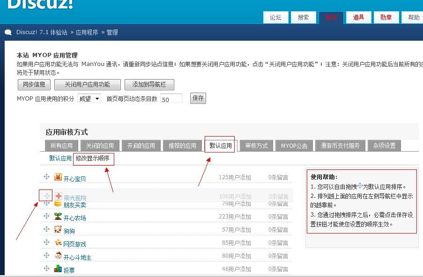Click the 关闭用户应用功能 button
The image size is (423, 277).
(x=88, y=84)
